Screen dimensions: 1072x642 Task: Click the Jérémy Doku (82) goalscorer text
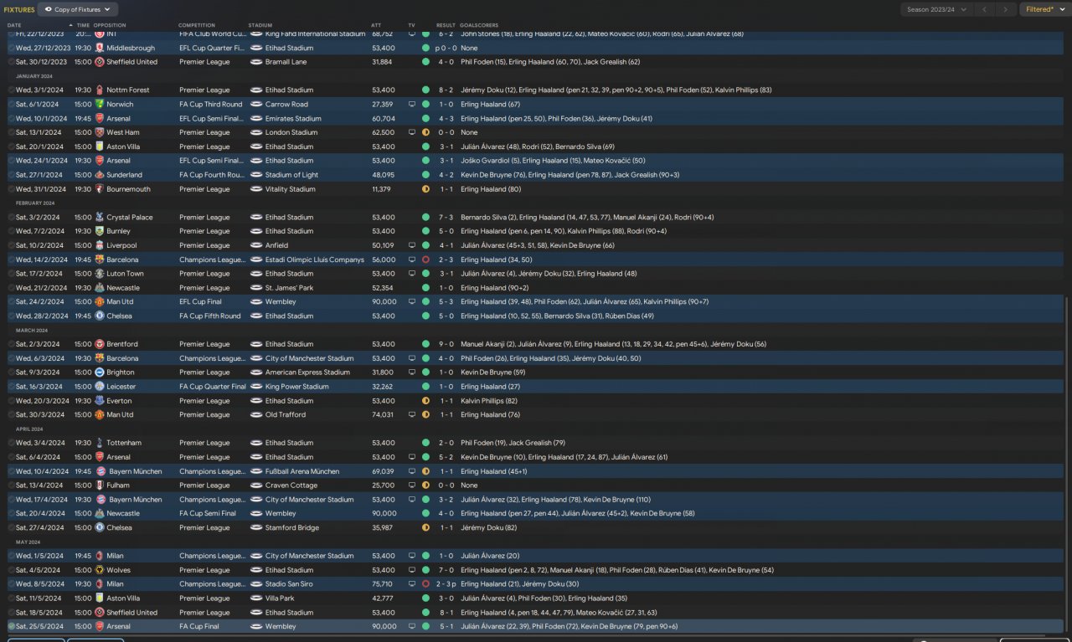pos(488,528)
